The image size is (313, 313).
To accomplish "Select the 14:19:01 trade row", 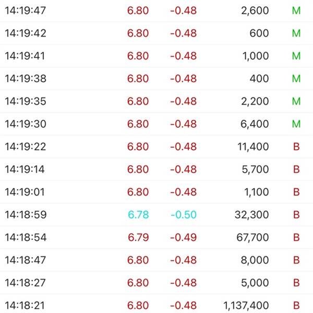I will (156, 192).
